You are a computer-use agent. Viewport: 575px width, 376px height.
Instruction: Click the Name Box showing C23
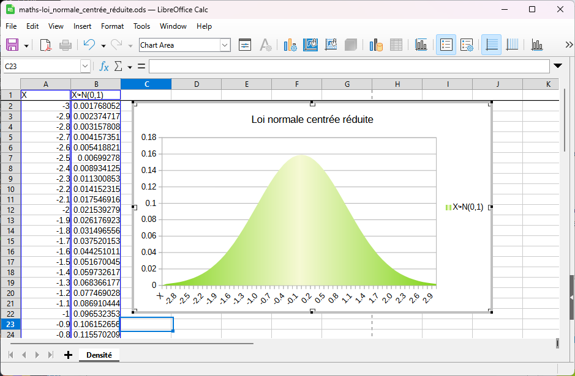click(x=42, y=66)
